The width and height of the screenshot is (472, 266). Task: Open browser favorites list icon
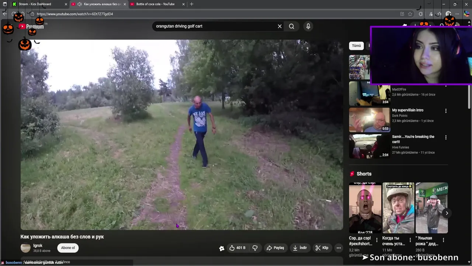click(439, 14)
